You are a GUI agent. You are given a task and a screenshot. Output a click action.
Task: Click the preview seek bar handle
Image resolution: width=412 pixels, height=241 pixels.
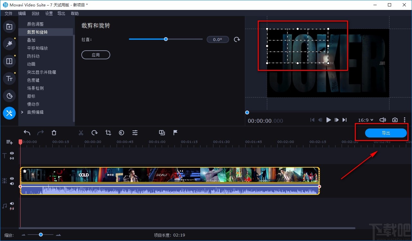pyautogui.click(x=247, y=112)
